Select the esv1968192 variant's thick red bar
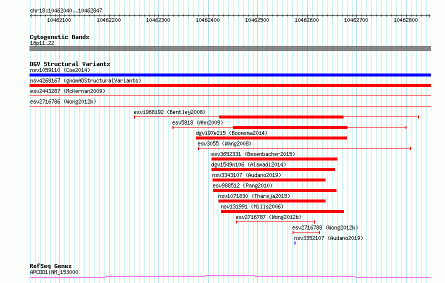The height and width of the screenshot is (283, 445). point(281,117)
